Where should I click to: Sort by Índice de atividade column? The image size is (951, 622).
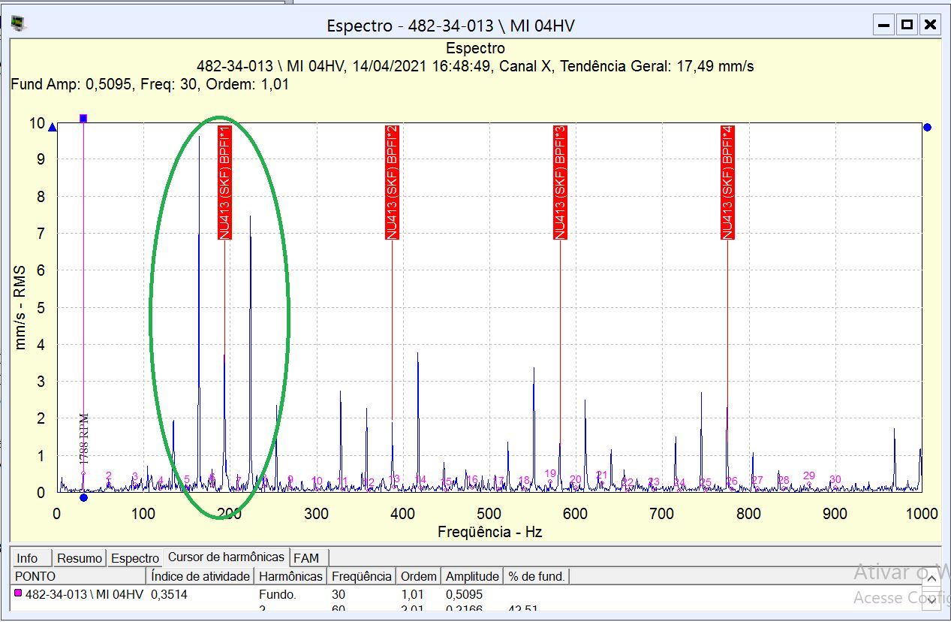(x=200, y=576)
